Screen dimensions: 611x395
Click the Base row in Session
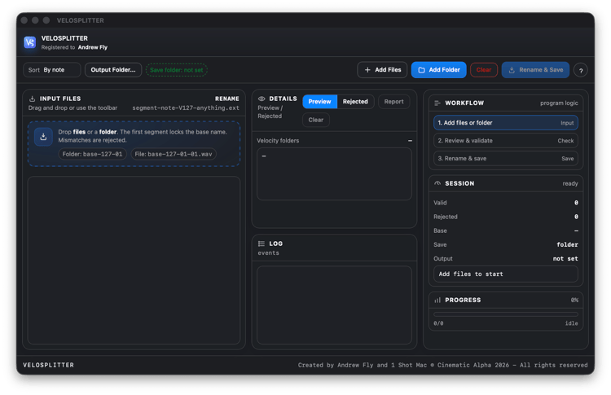point(505,230)
